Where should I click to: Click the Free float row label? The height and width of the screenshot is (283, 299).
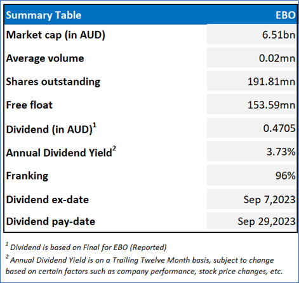29,105
